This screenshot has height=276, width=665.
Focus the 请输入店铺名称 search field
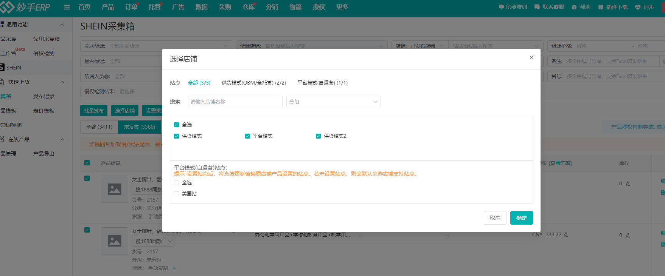[235, 102]
